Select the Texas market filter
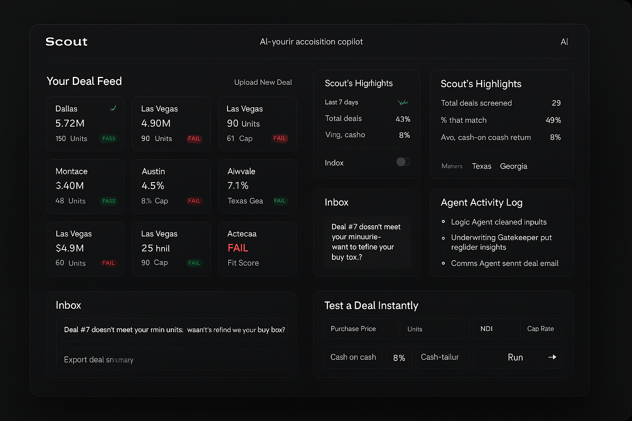The image size is (632, 421). coord(481,166)
